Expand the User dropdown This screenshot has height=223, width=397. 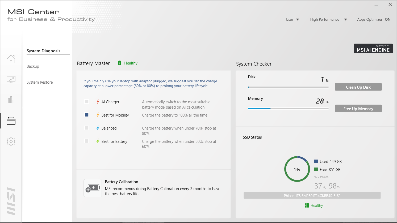292,19
